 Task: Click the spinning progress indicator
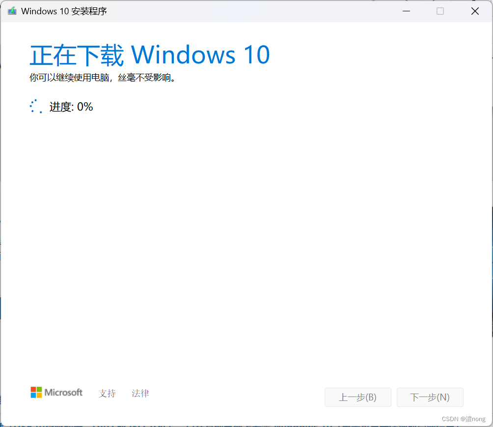tap(36, 106)
